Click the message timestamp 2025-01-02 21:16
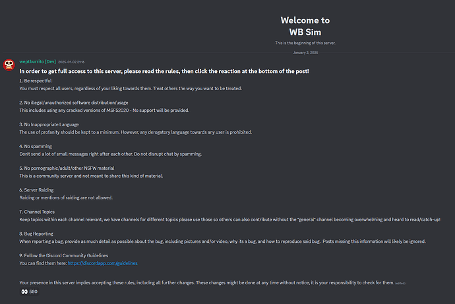The width and height of the screenshot is (455, 304). (71, 62)
